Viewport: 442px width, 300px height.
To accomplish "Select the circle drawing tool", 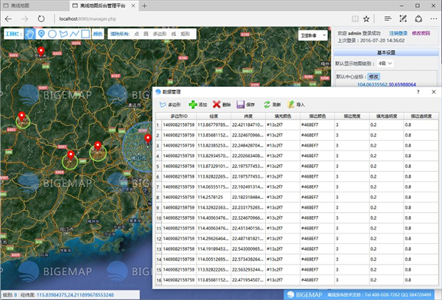I will [x=52, y=34].
